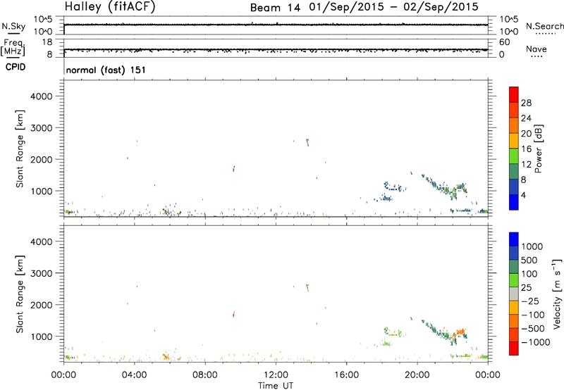Click the red bottom segment of velocity colorbar

pyautogui.click(x=514, y=348)
